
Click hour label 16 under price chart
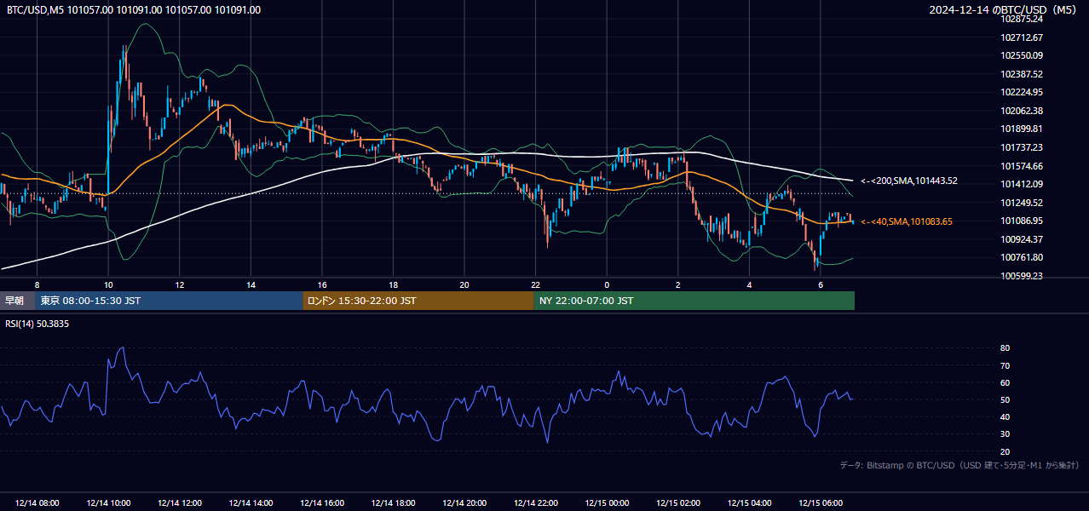pos(322,284)
